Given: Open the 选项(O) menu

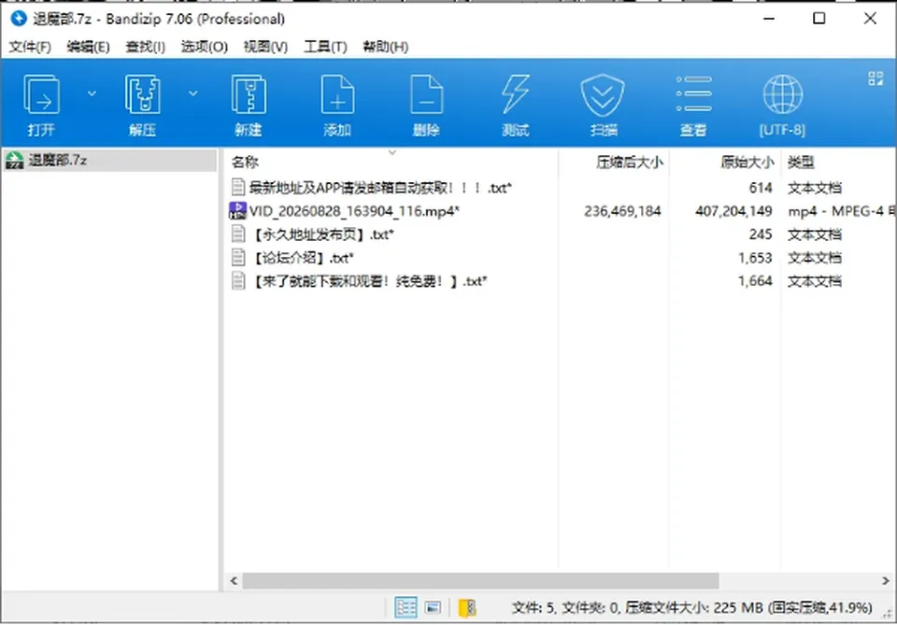Looking at the screenshot, I should [x=205, y=47].
